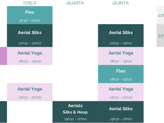Click the TERÇA column header
Screen dimensions: 164x123
pos(30,3)
